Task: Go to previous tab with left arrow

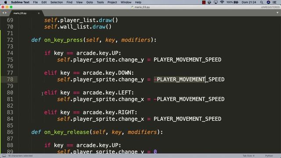Action: [x=3, y=13]
